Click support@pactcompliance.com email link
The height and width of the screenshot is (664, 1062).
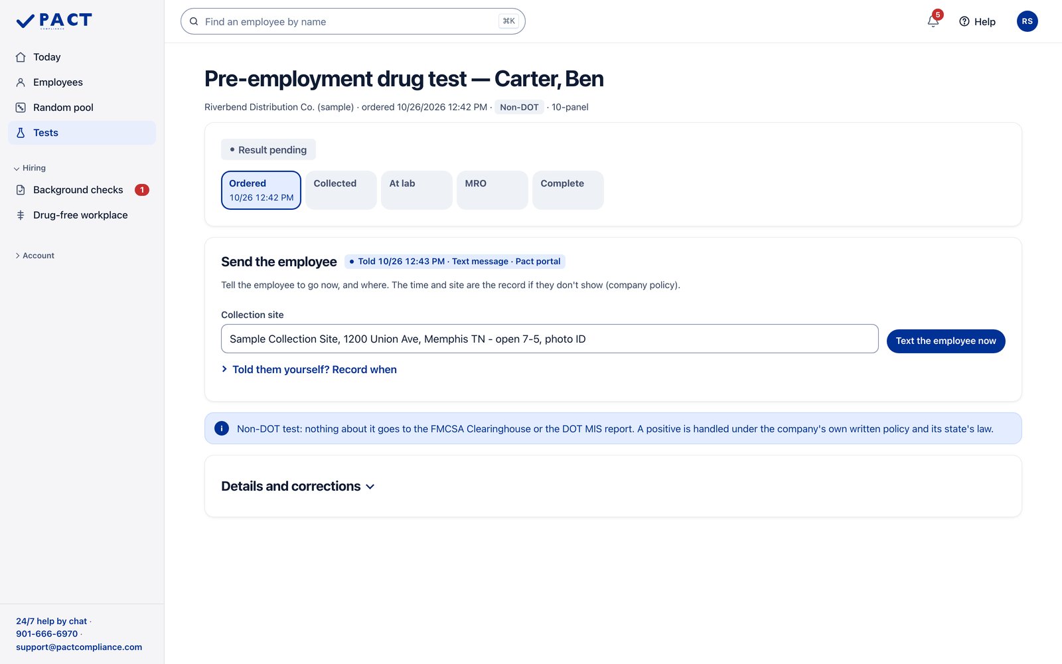click(x=79, y=647)
